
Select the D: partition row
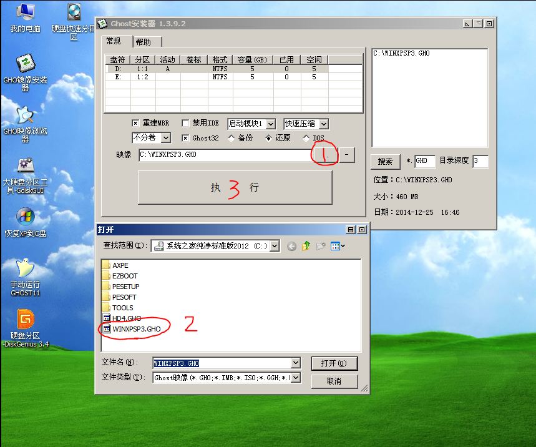click(217, 69)
